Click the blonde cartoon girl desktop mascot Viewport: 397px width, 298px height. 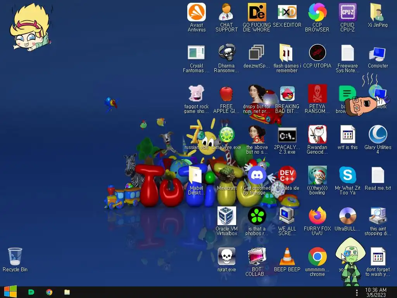click(31, 27)
